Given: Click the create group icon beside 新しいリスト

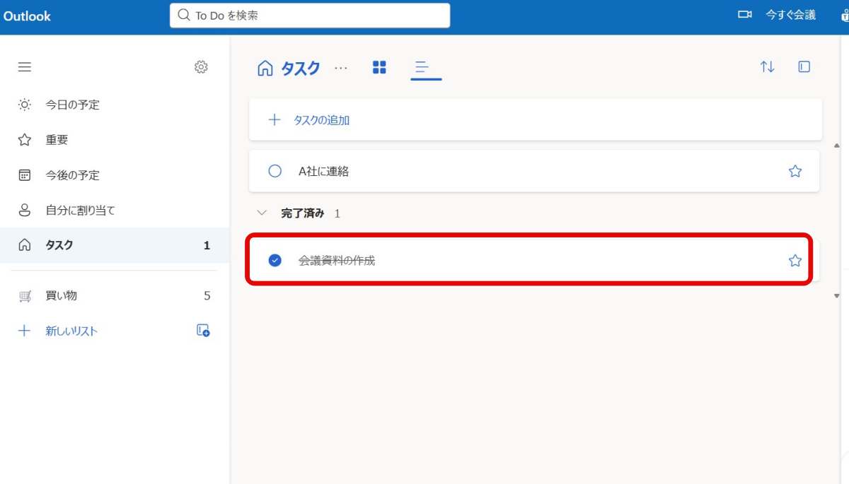Looking at the screenshot, I should point(202,330).
